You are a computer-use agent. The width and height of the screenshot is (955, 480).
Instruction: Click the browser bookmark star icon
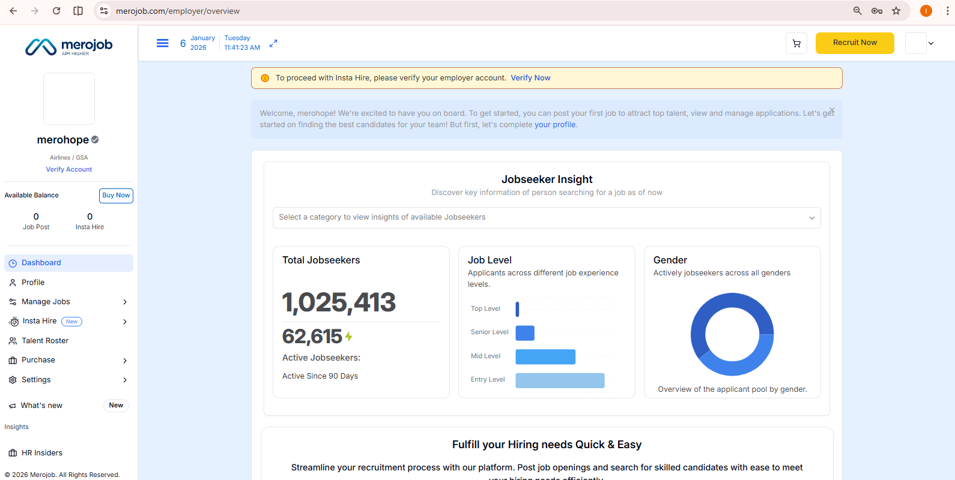click(896, 11)
